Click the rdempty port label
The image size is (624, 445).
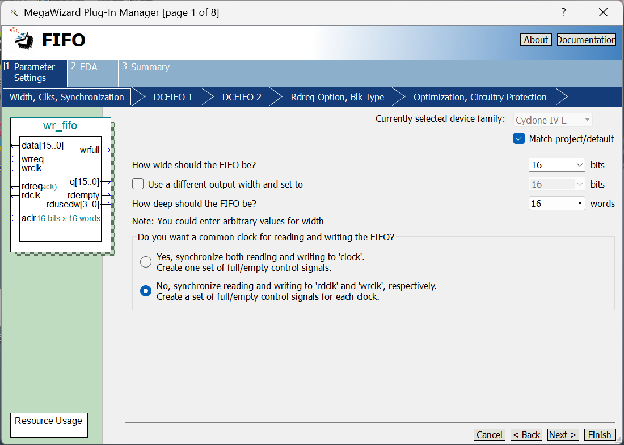(x=83, y=195)
